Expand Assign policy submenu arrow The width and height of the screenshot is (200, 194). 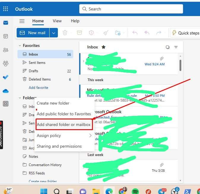tap(90, 135)
